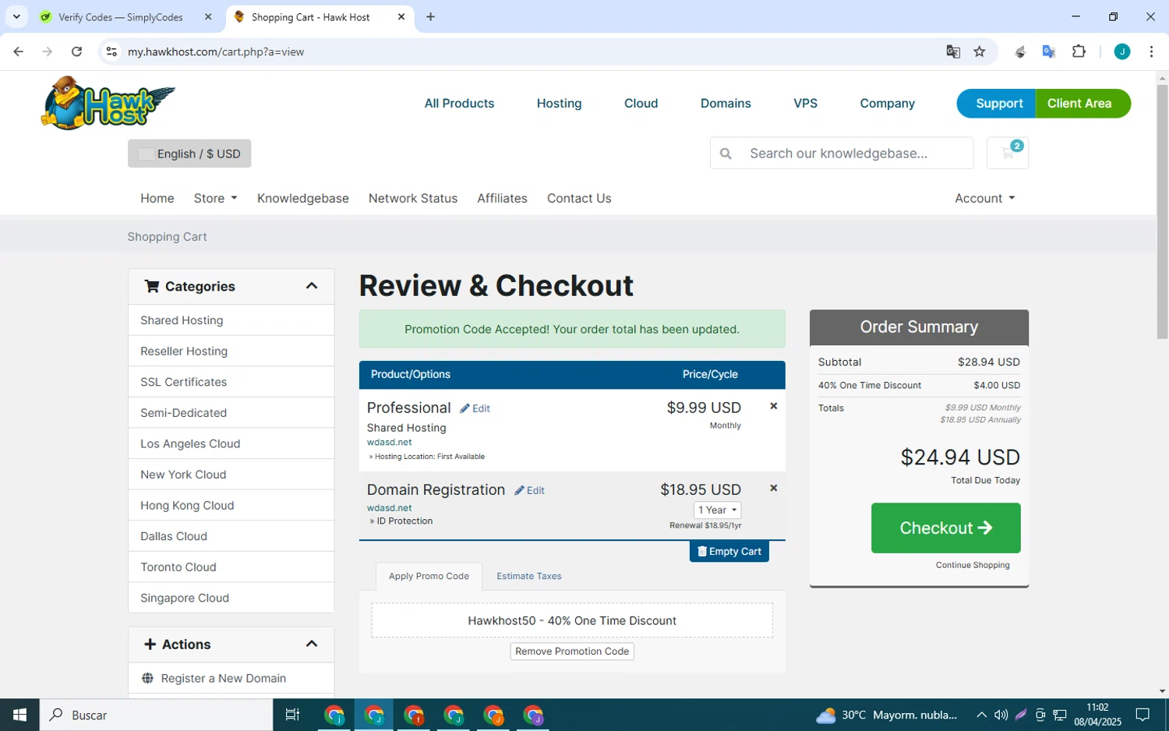Show hidden system tray icons
1169x731 pixels.
tap(981, 715)
